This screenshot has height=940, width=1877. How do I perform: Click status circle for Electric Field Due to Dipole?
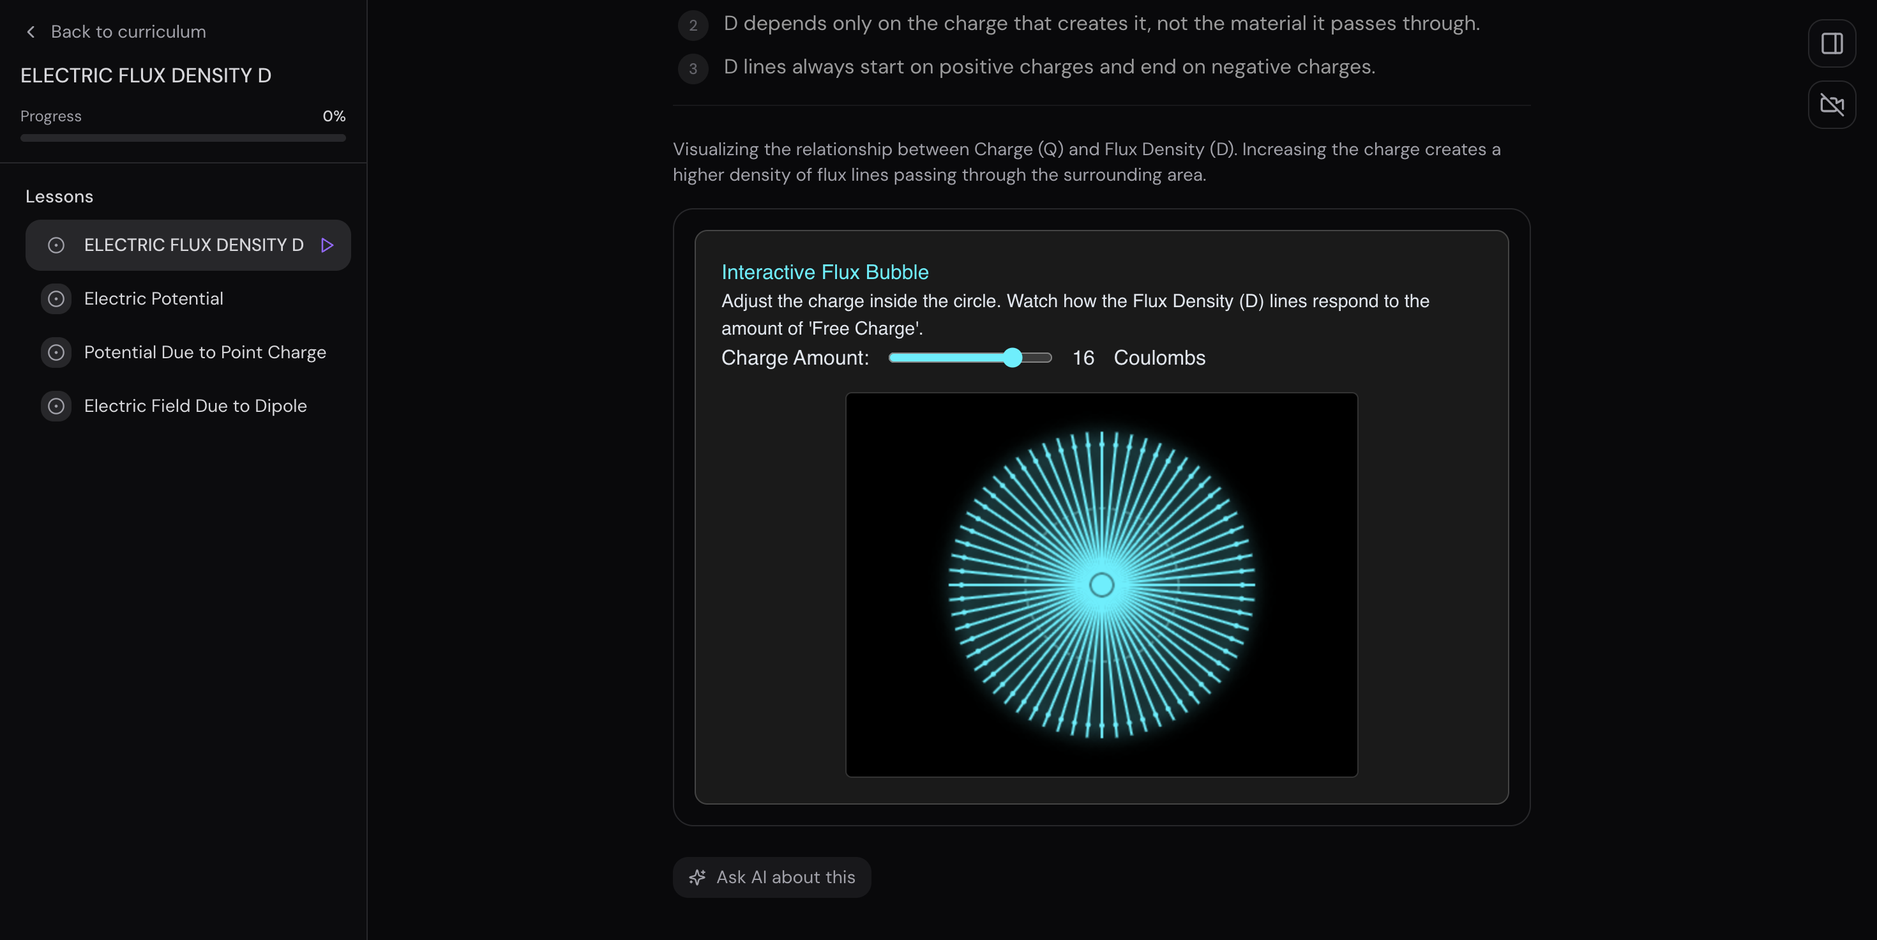[56, 406]
